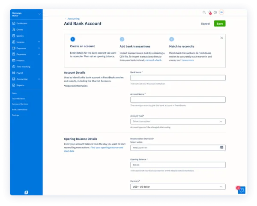Click the green Save button

click(x=220, y=23)
